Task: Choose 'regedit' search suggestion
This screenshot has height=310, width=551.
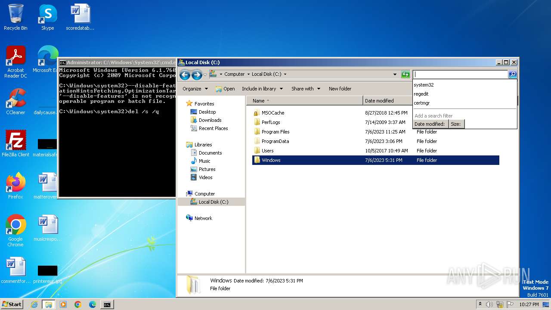Action: tap(421, 94)
